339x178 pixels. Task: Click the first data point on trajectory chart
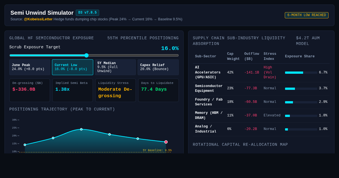pyautogui.click(x=25, y=145)
